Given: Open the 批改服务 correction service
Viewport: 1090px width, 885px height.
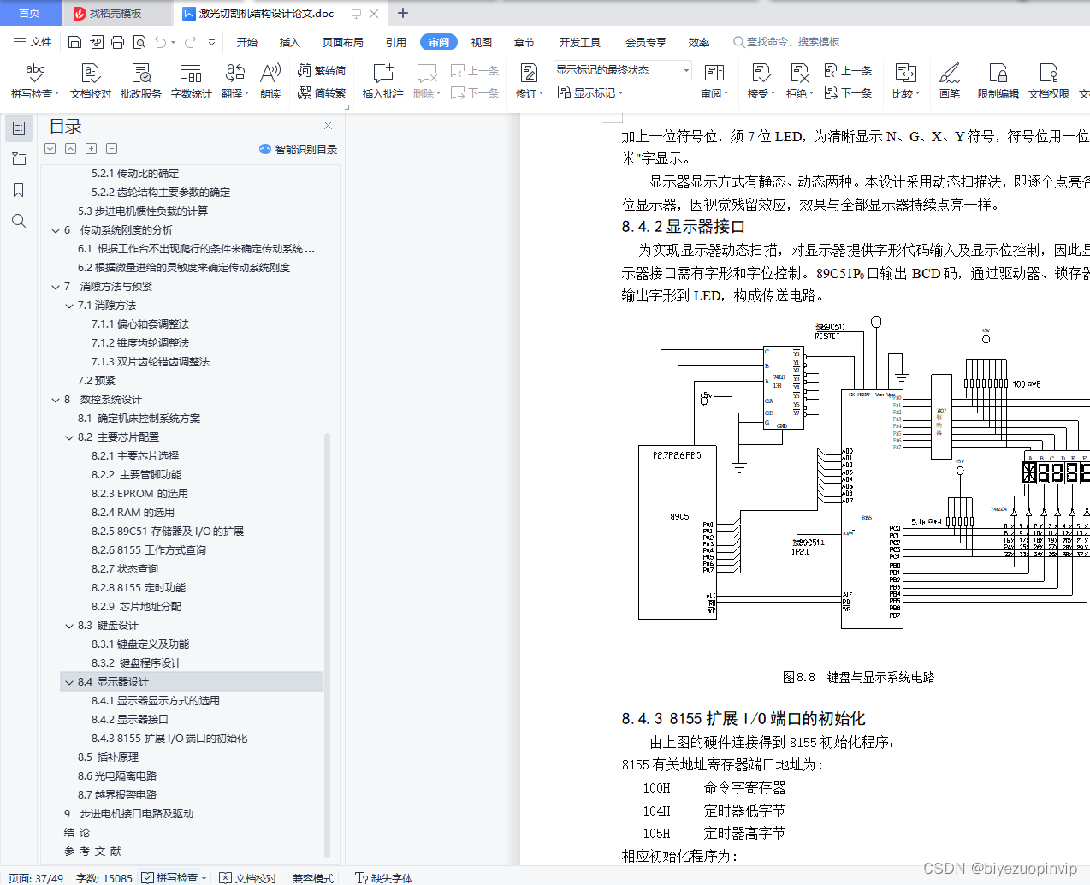Looking at the screenshot, I should pyautogui.click(x=141, y=81).
